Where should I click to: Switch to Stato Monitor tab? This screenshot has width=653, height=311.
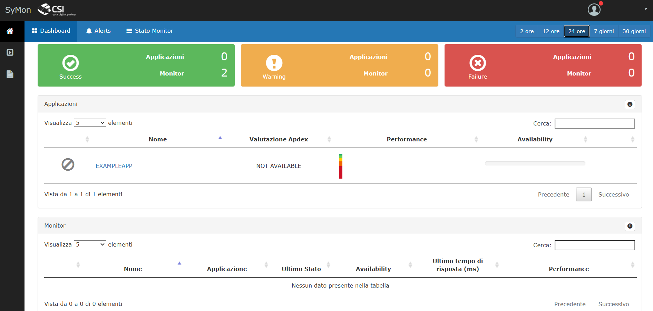tap(150, 31)
